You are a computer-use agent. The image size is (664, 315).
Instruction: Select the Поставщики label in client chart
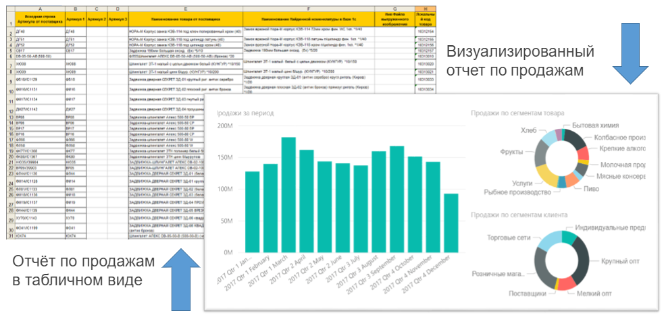[x=527, y=293]
